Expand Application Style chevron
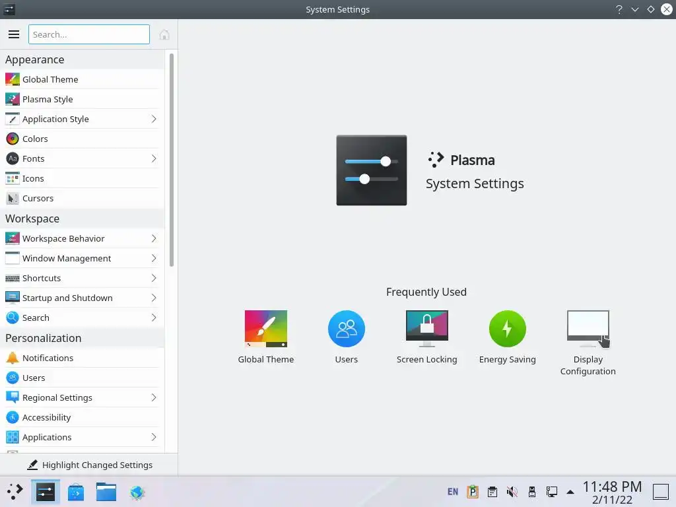Image resolution: width=676 pixels, height=507 pixels. 154,119
